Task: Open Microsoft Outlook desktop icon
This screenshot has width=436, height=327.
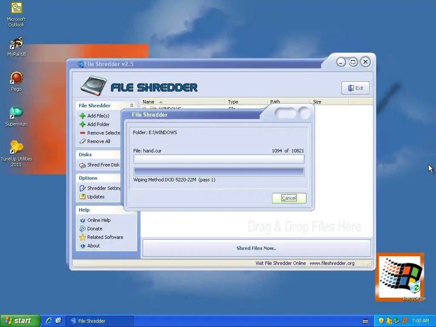Action: 16,14
